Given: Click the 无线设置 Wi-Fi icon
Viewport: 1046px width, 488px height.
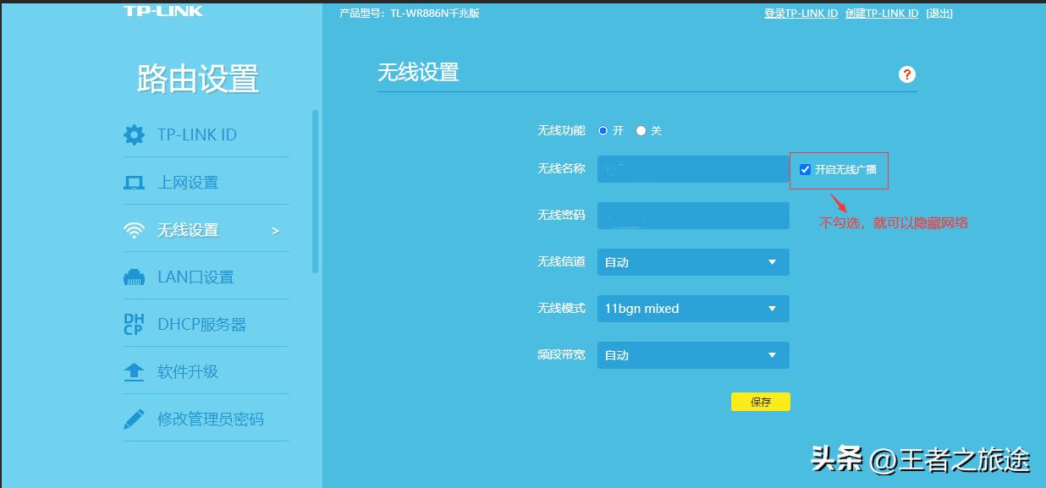Looking at the screenshot, I should (134, 228).
